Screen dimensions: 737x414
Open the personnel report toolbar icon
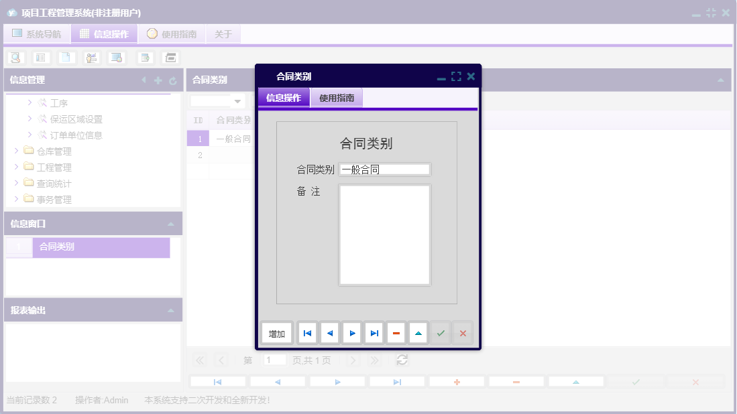pyautogui.click(x=91, y=57)
